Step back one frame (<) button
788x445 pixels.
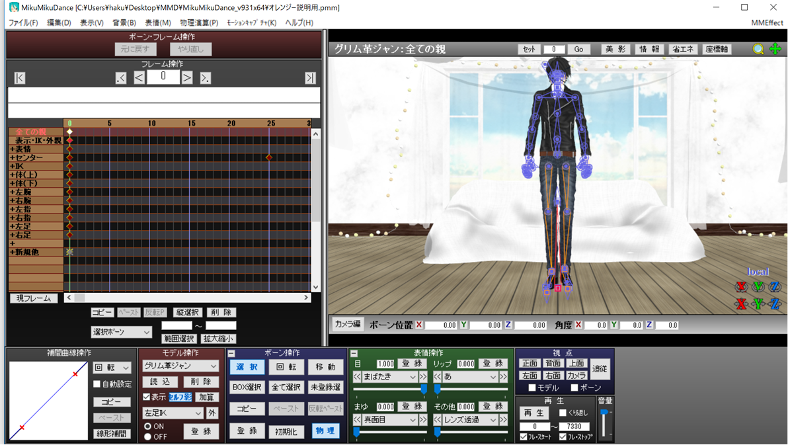click(139, 78)
